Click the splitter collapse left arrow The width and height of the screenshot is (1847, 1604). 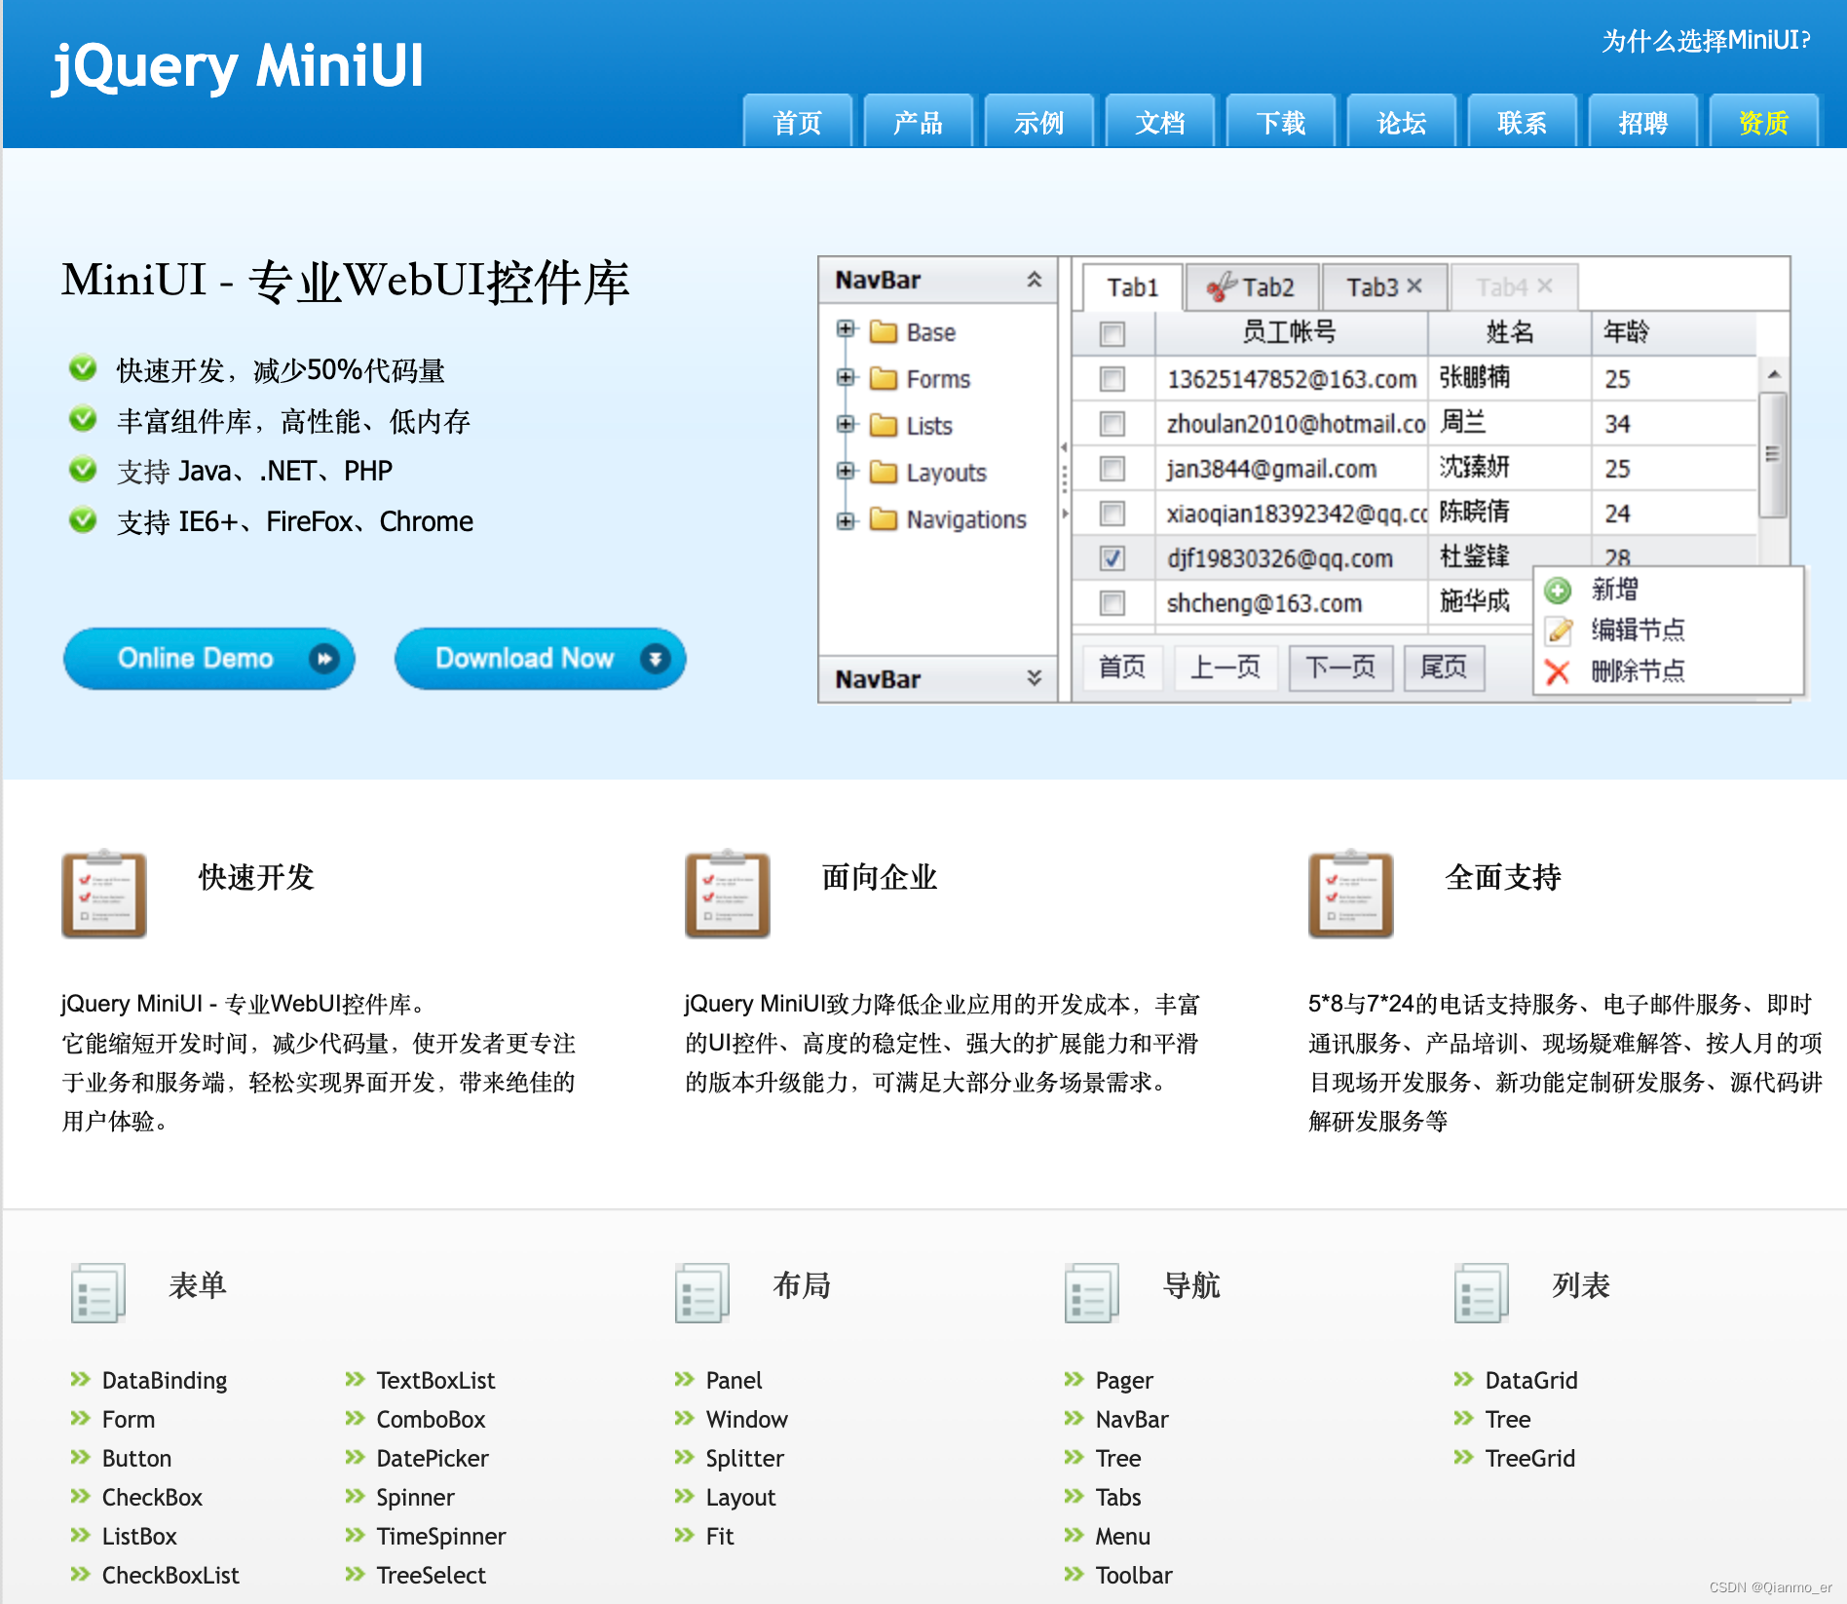click(x=1064, y=447)
